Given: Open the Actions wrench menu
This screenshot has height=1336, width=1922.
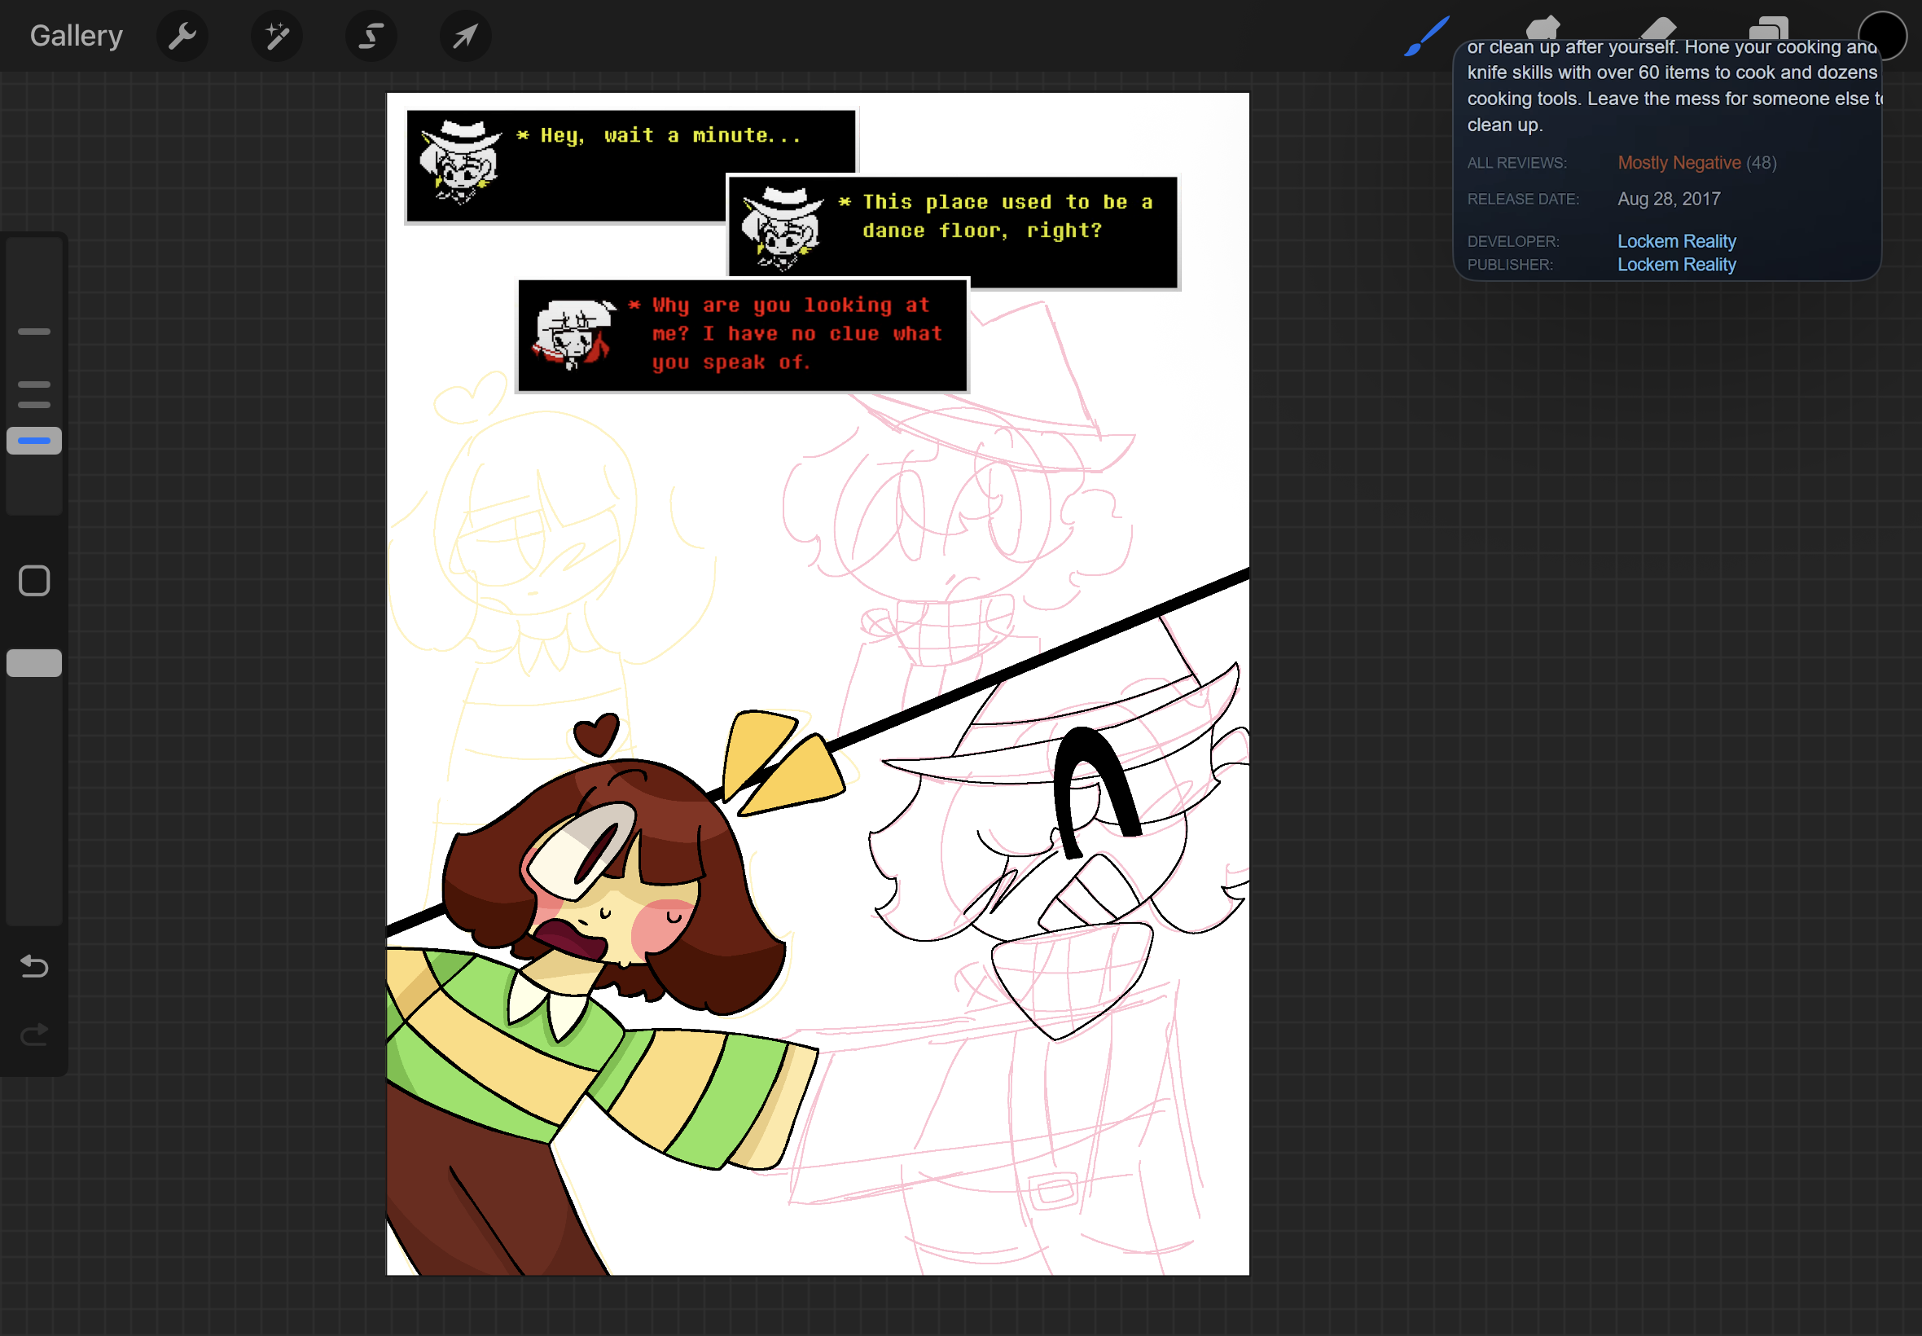Looking at the screenshot, I should (182, 36).
